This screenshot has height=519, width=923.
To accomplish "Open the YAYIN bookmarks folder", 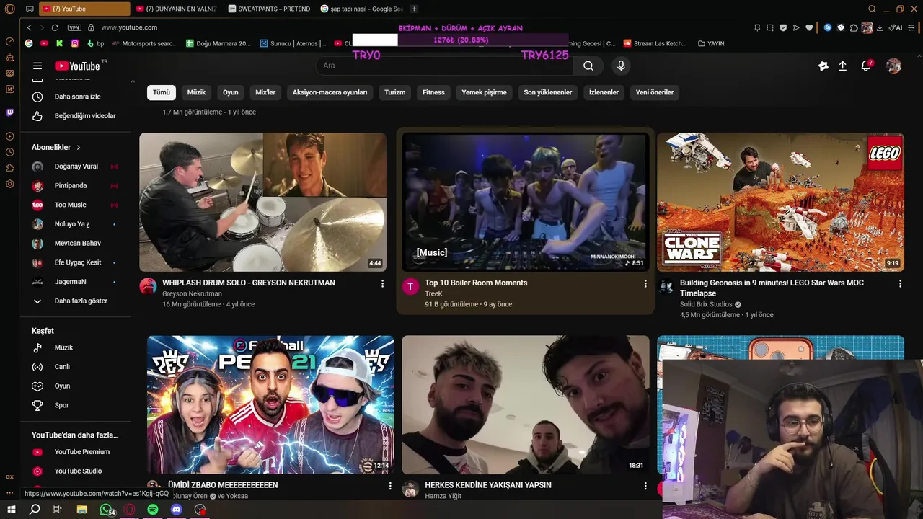I will click(x=711, y=43).
